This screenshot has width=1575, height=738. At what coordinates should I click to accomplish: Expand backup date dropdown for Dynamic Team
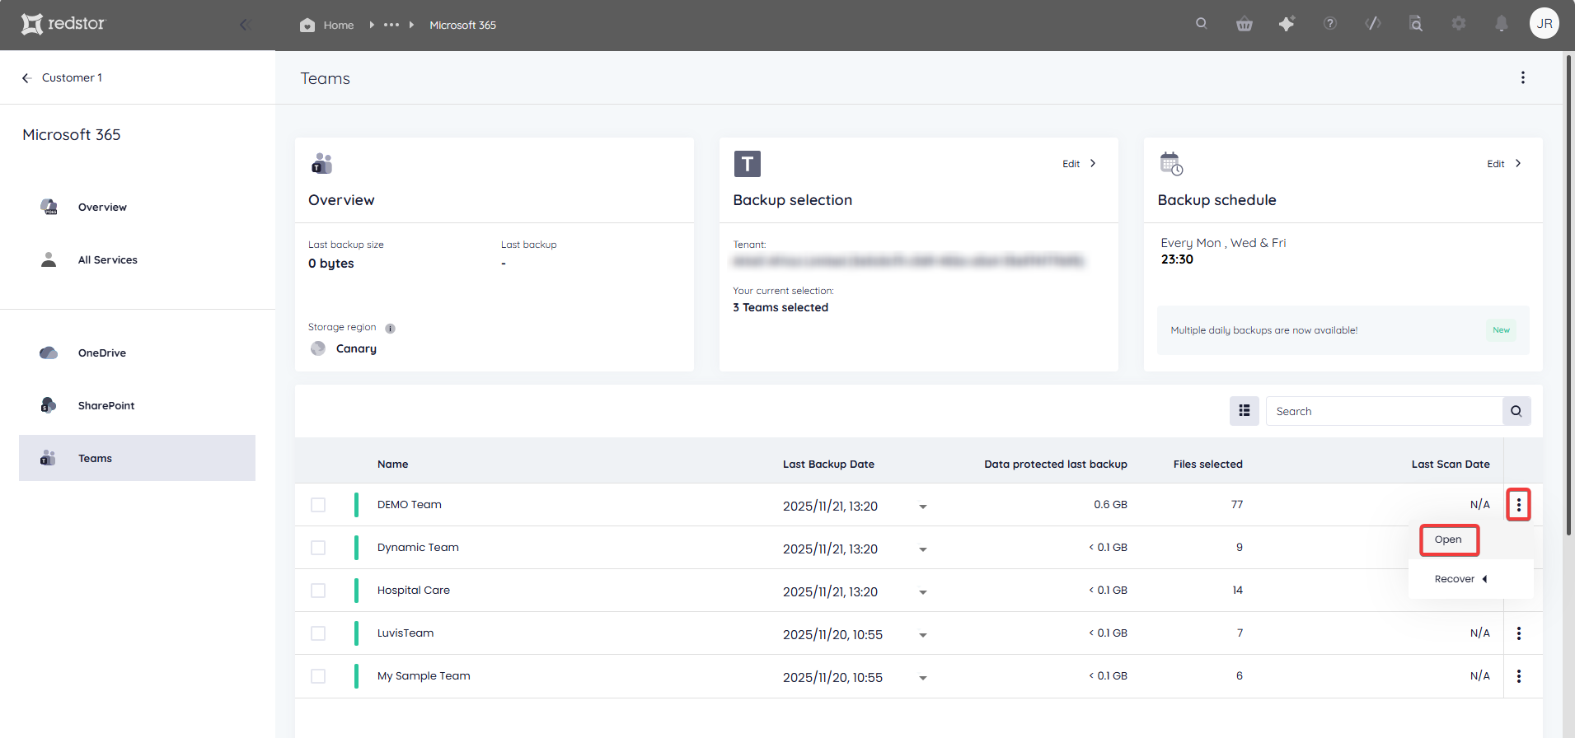click(923, 549)
